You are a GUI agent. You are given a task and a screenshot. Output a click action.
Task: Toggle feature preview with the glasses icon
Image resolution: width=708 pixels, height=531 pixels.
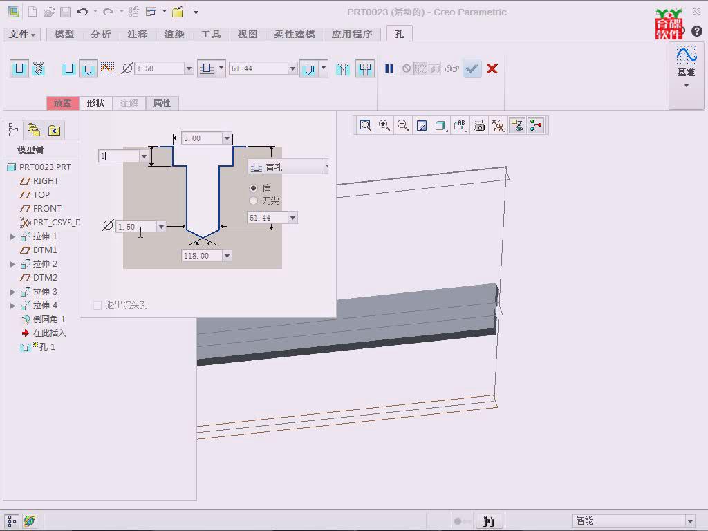[452, 68]
